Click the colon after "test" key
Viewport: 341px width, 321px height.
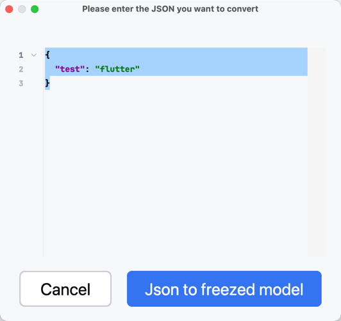tap(87, 69)
